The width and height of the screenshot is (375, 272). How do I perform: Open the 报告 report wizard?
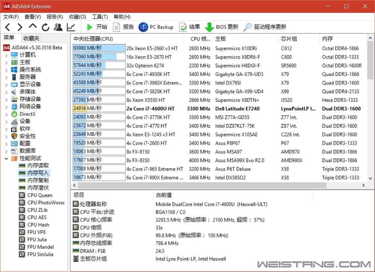click(x=123, y=27)
